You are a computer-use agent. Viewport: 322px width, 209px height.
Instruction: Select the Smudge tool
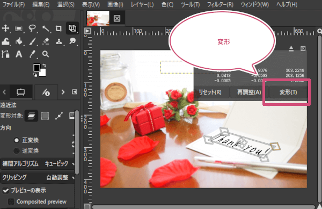coord(72,41)
